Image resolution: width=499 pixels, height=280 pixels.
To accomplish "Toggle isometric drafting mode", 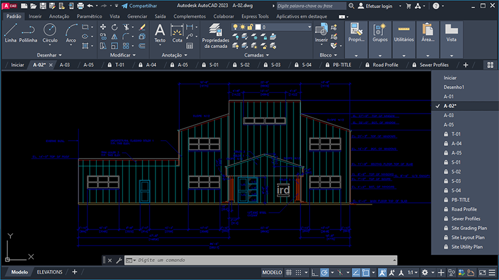I will (340, 273).
